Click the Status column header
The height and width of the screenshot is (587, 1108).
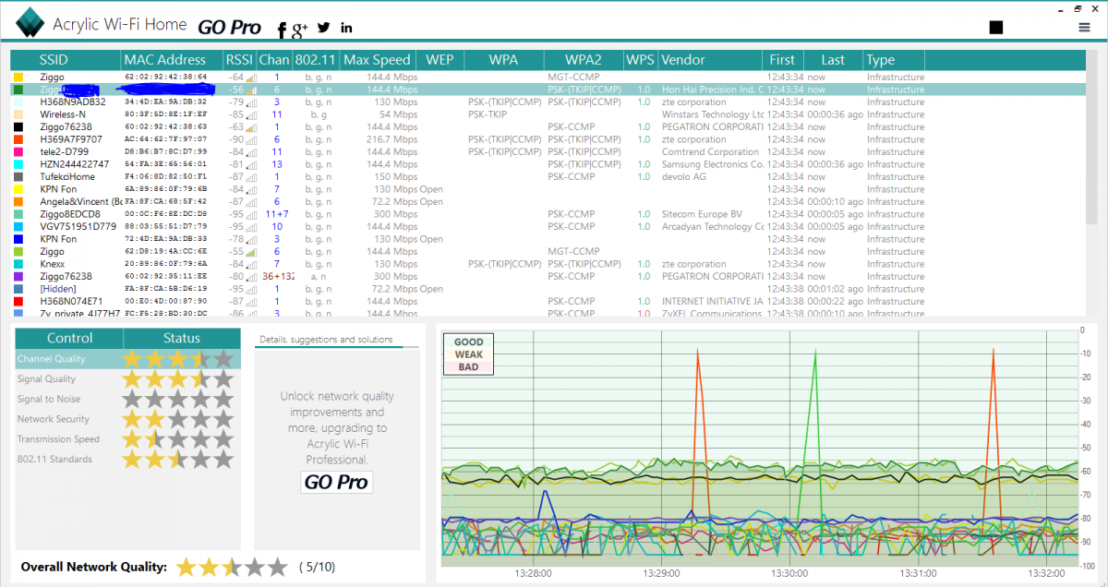[x=182, y=339]
